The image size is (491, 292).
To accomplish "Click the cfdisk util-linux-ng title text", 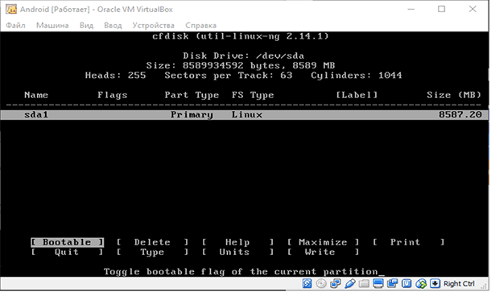I will pos(241,36).
